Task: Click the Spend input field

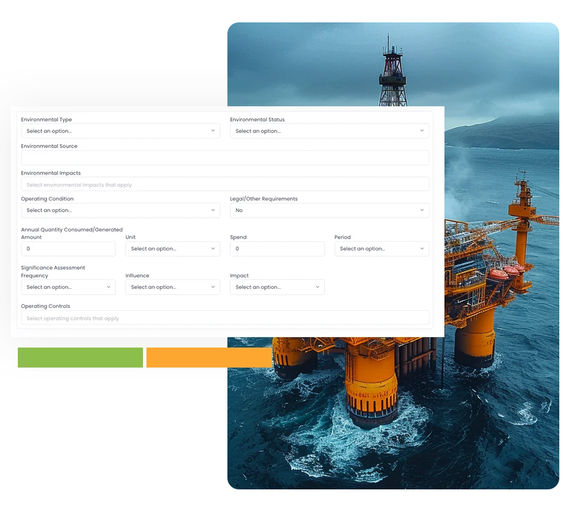Action: 277,249
